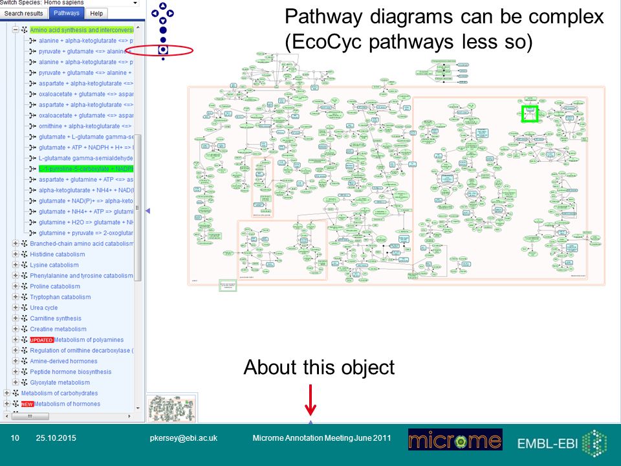Select highlighted L-1-pyrroline-5-carboxylate + NADPH reaction
The width and height of the screenshot is (621, 466).
click(86, 169)
